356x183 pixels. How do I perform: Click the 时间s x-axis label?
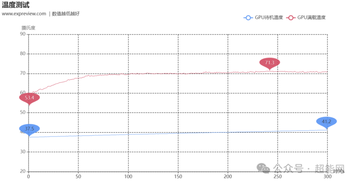339,171
